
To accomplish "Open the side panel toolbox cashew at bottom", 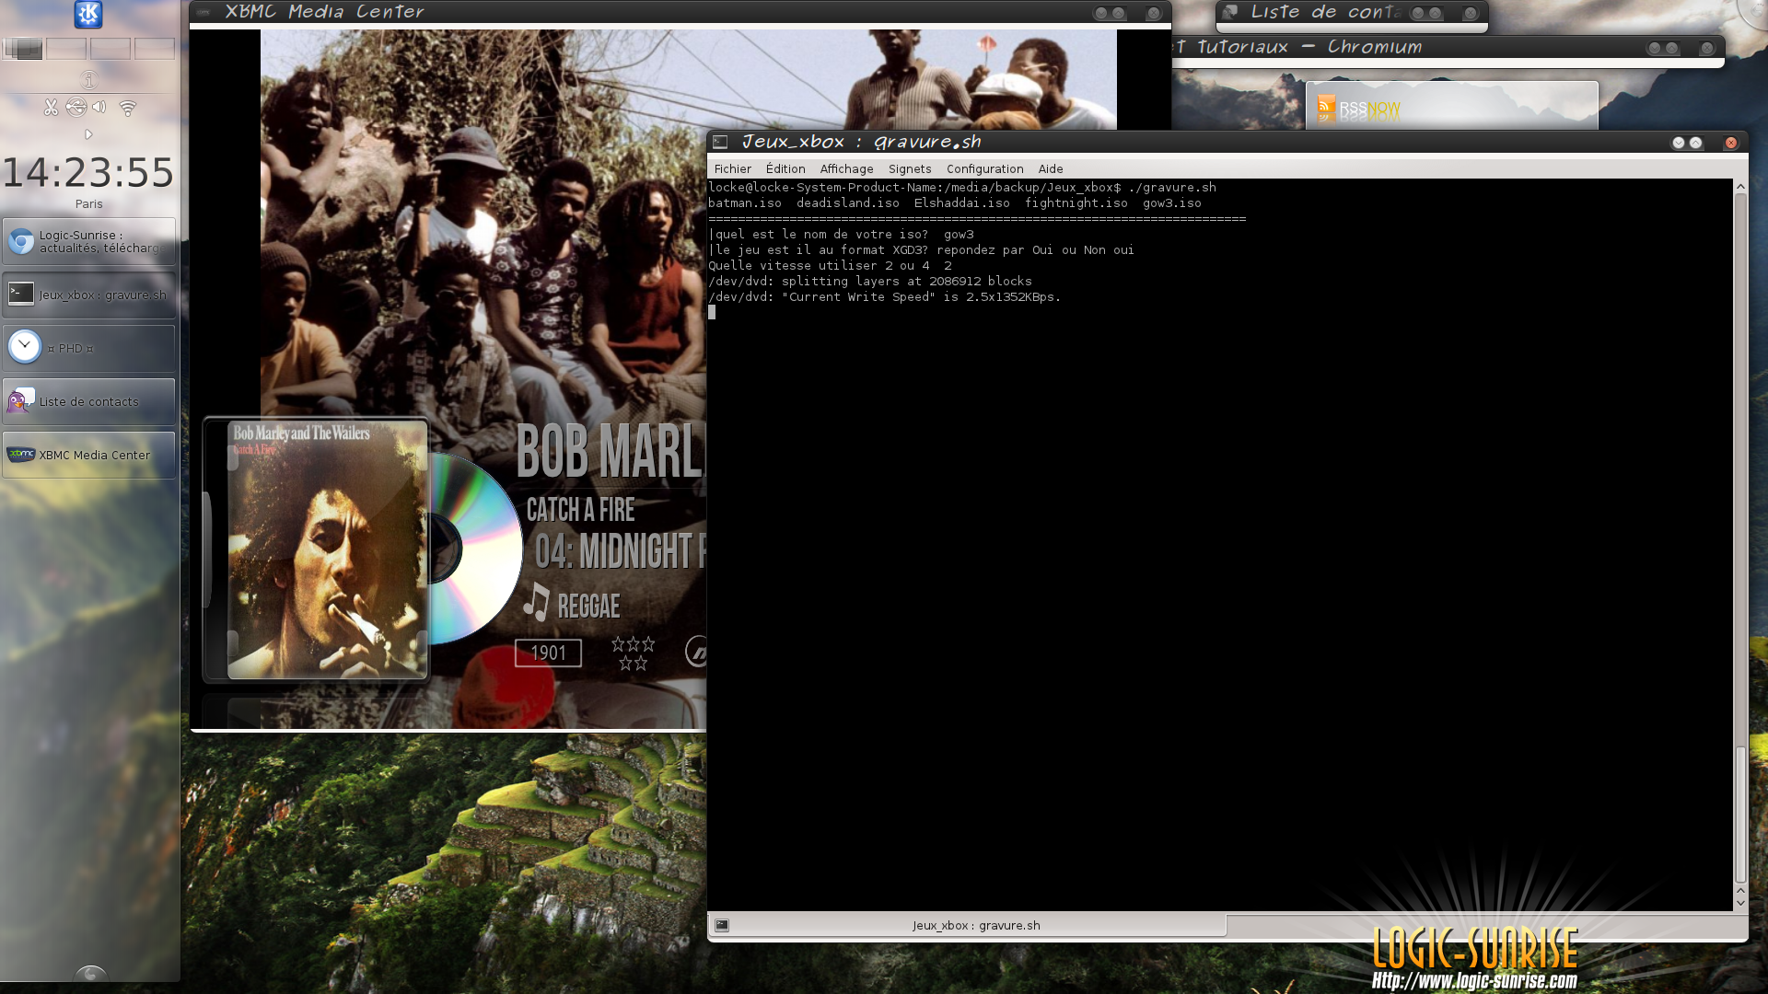I will tap(90, 974).
